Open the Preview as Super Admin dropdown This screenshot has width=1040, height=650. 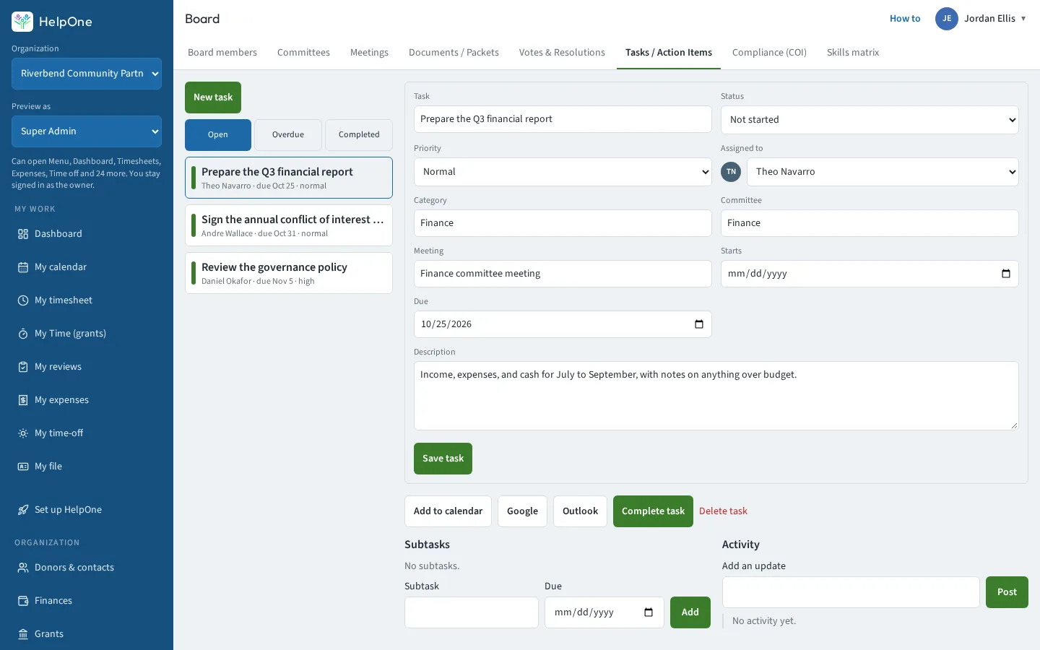click(87, 131)
